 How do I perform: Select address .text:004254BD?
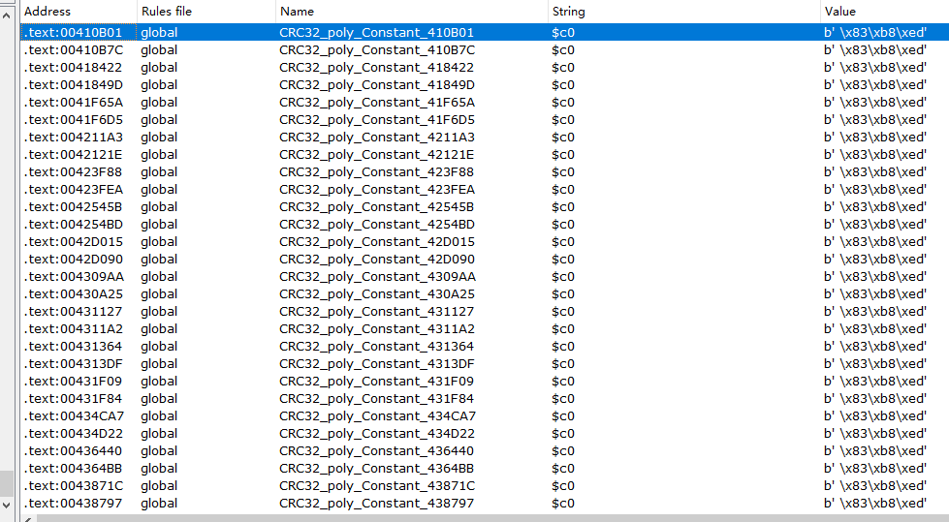pyautogui.click(x=74, y=225)
